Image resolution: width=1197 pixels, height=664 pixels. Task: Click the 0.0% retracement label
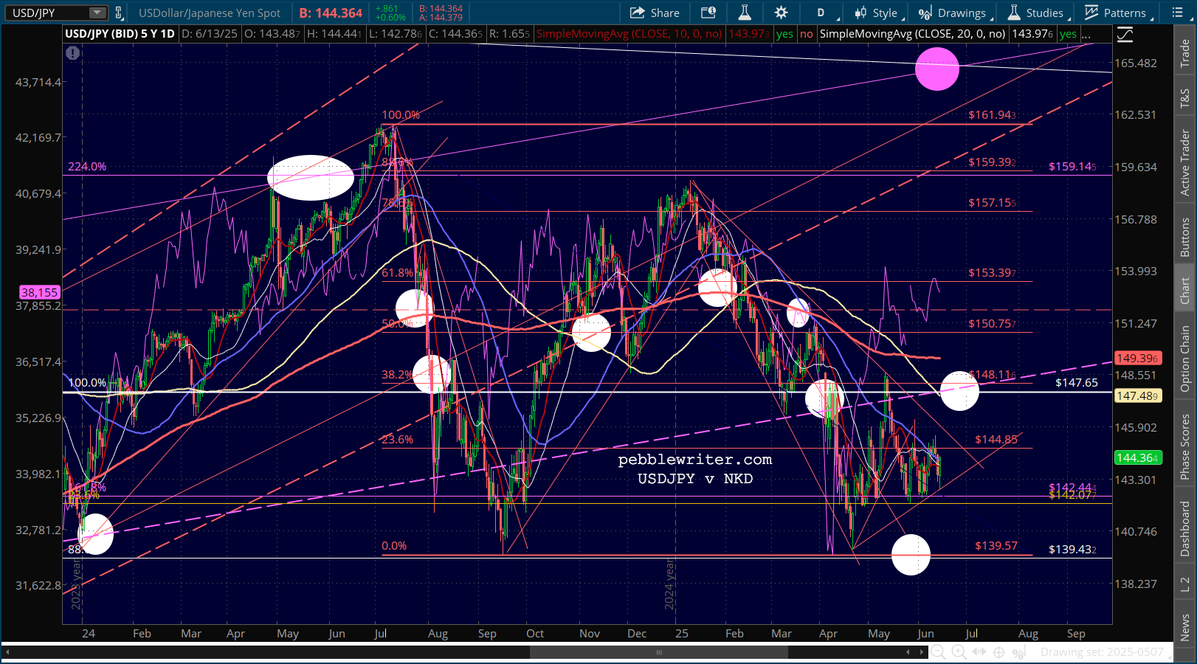(x=394, y=546)
